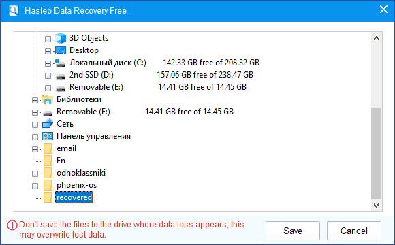Click the 2nd SSD (D:) drive icon
The width and height of the screenshot is (395, 245).
pos(61,76)
